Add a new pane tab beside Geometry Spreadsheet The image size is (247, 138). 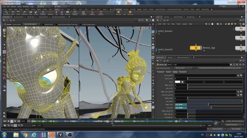(x=69, y=17)
